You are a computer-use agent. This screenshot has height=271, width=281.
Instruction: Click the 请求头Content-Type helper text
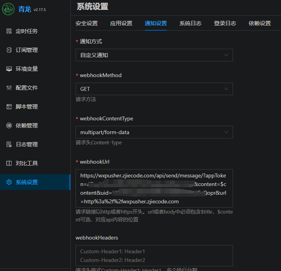(98, 143)
